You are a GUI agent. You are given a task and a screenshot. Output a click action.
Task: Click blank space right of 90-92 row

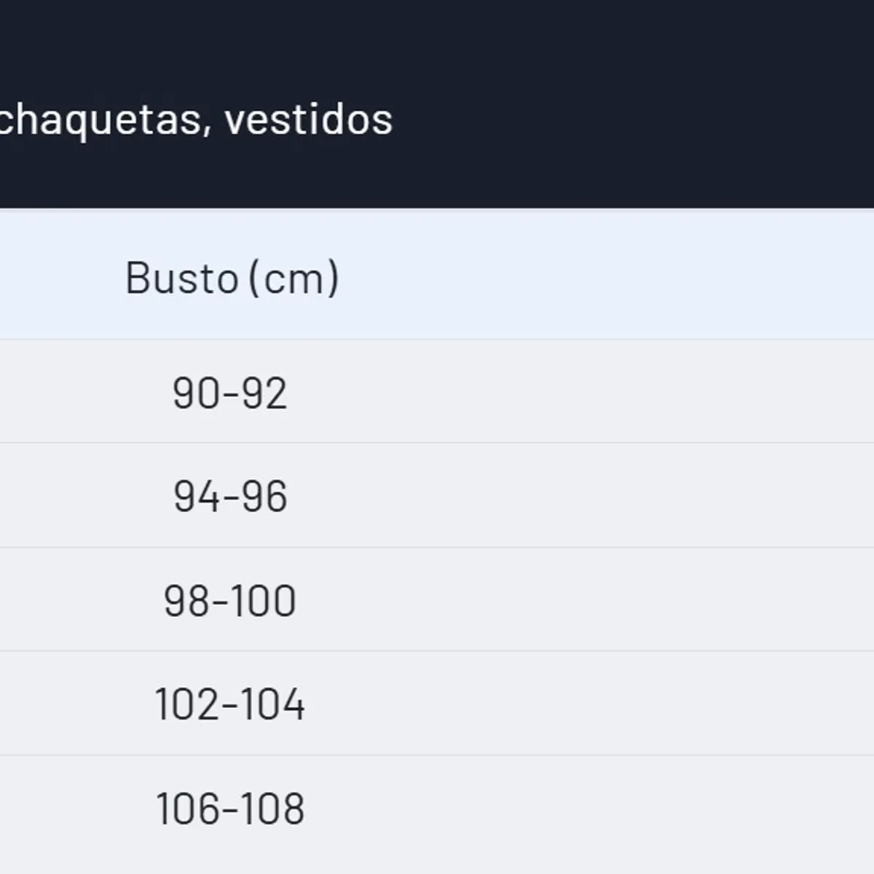[583, 392]
